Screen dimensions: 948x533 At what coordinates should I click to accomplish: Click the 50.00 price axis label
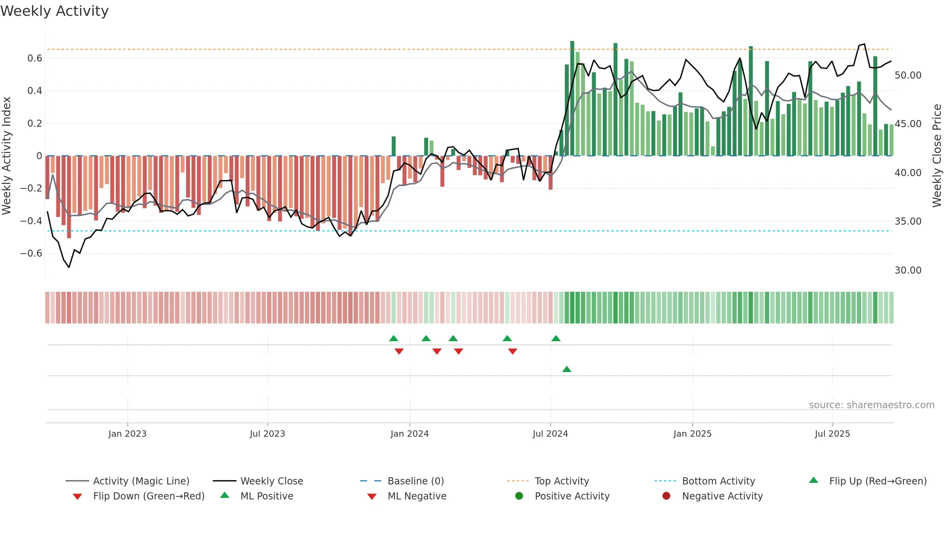point(908,75)
